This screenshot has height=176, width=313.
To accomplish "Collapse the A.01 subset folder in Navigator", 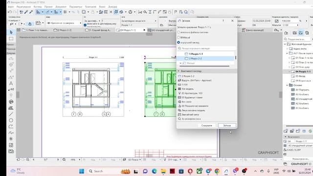I will pos(287,53).
